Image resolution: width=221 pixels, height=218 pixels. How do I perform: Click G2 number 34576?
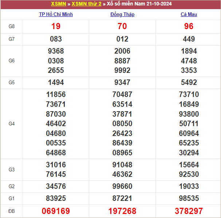point(56,186)
